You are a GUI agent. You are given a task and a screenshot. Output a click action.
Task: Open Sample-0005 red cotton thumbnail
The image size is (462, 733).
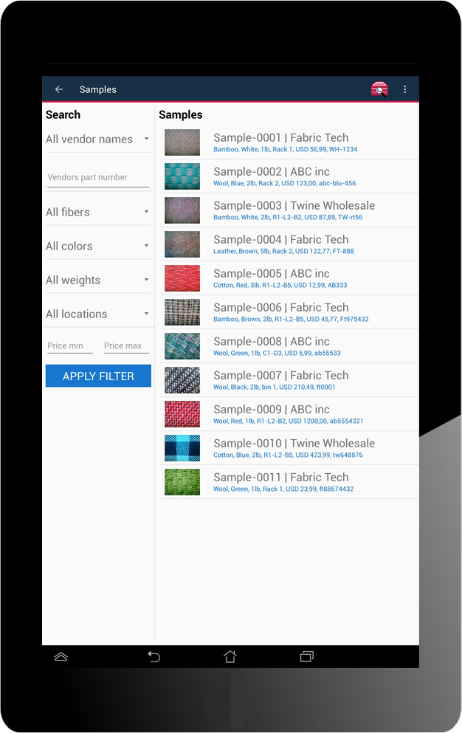(182, 278)
